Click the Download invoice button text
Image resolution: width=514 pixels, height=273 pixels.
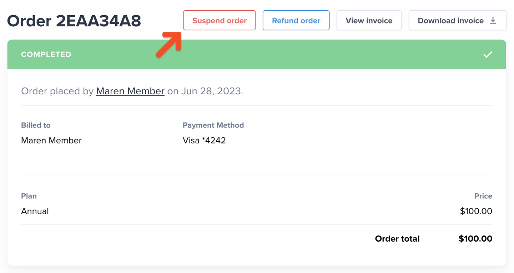450,21
